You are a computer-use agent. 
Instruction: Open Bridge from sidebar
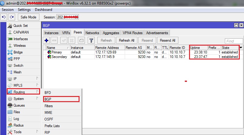(x=24, y=52)
